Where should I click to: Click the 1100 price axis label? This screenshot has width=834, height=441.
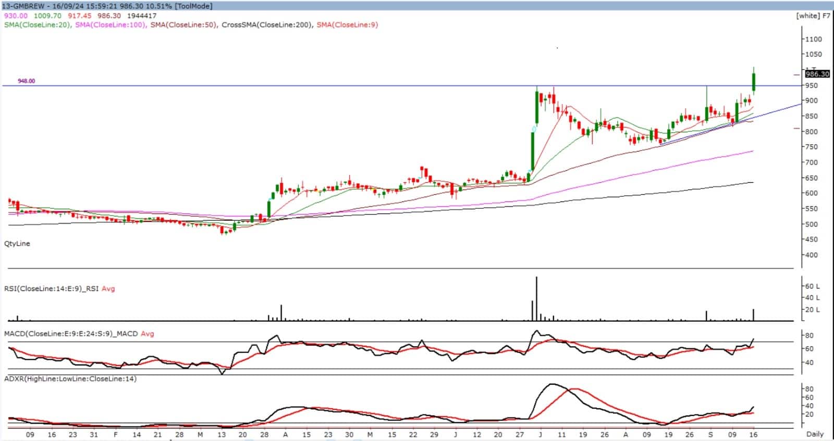[813, 39]
